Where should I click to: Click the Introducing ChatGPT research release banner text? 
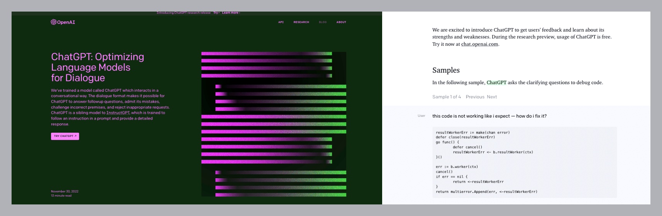coord(183,13)
